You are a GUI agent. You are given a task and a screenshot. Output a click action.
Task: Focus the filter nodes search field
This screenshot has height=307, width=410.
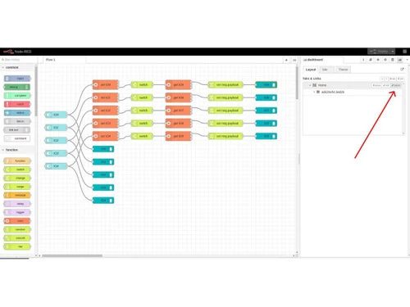tap(19, 60)
